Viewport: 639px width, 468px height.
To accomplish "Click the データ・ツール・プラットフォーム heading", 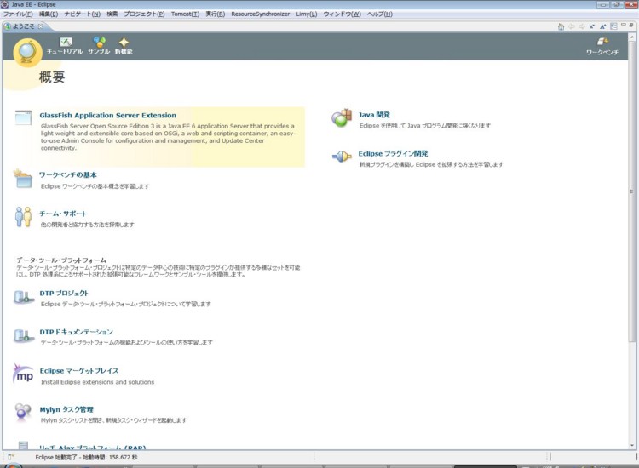I will (x=61, y=260).
